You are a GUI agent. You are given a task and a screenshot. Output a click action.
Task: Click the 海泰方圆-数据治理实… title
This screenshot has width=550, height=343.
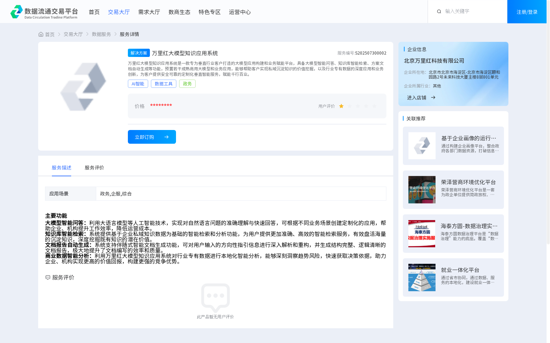[x=469, y=226]
